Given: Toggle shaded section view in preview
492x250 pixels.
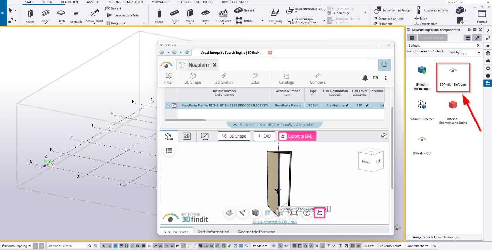Looking at the screenshot, I should point(255,213).
